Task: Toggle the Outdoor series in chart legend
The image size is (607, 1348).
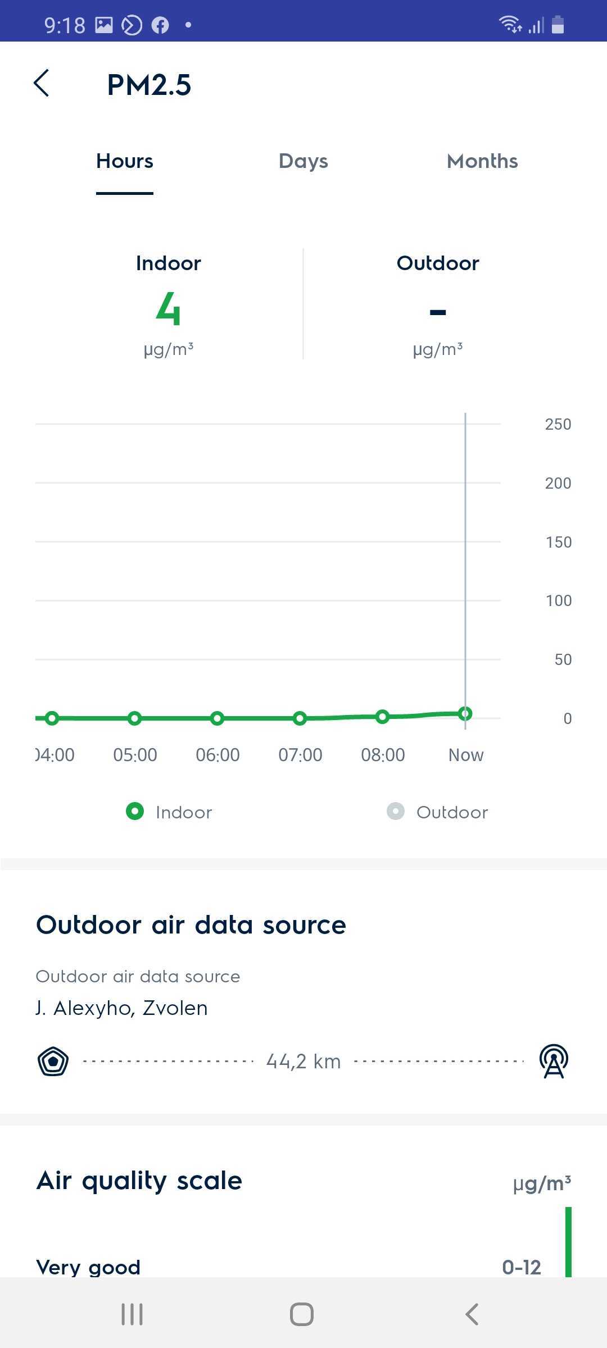Action: 437,812
